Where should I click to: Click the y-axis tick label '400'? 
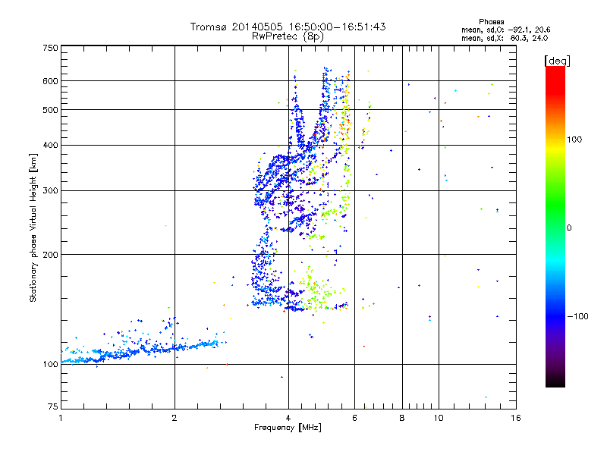pyautogui.click(x=50, y=145)
